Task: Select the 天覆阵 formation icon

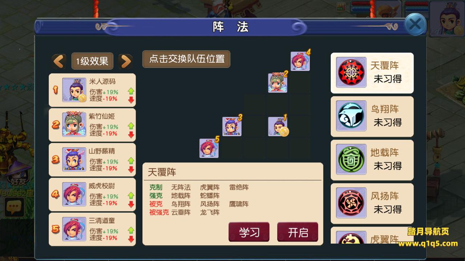Action: tap(351, 72)
